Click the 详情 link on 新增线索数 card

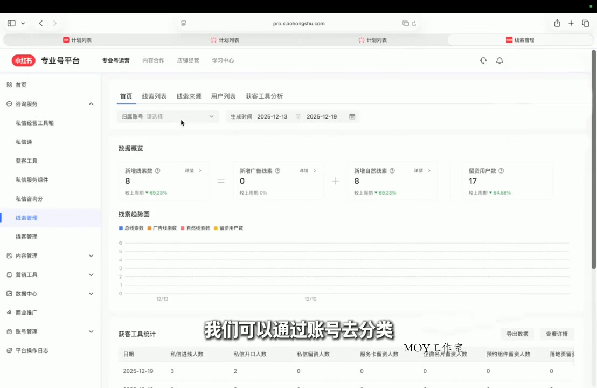click(x=190, y=170)
